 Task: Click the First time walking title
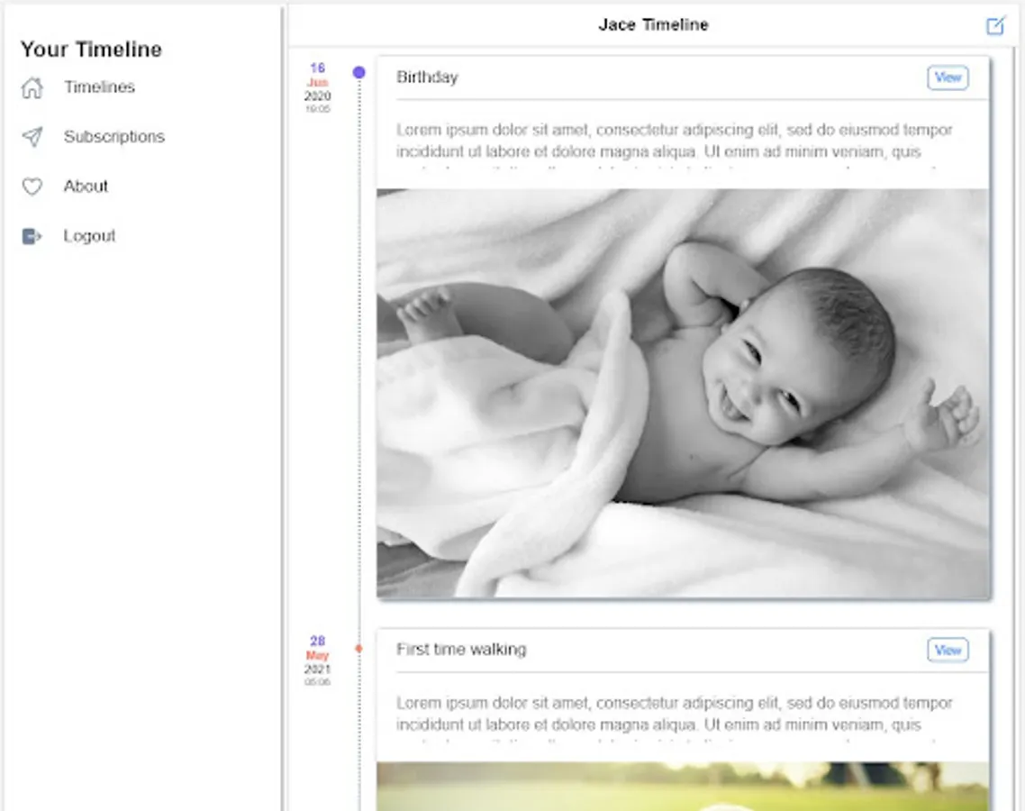click(461, 650)
